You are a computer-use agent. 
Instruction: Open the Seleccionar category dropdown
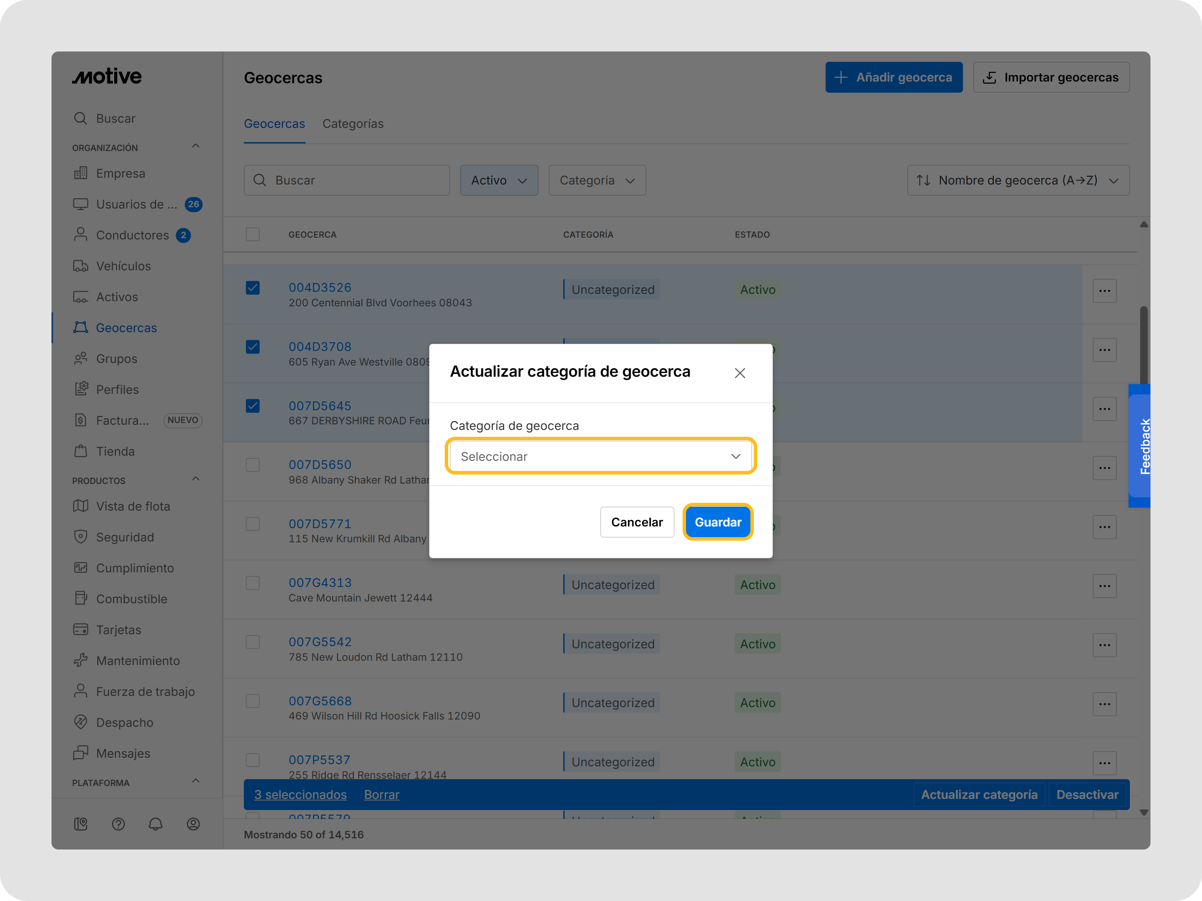pyautogui.click(x=601, y=456)
